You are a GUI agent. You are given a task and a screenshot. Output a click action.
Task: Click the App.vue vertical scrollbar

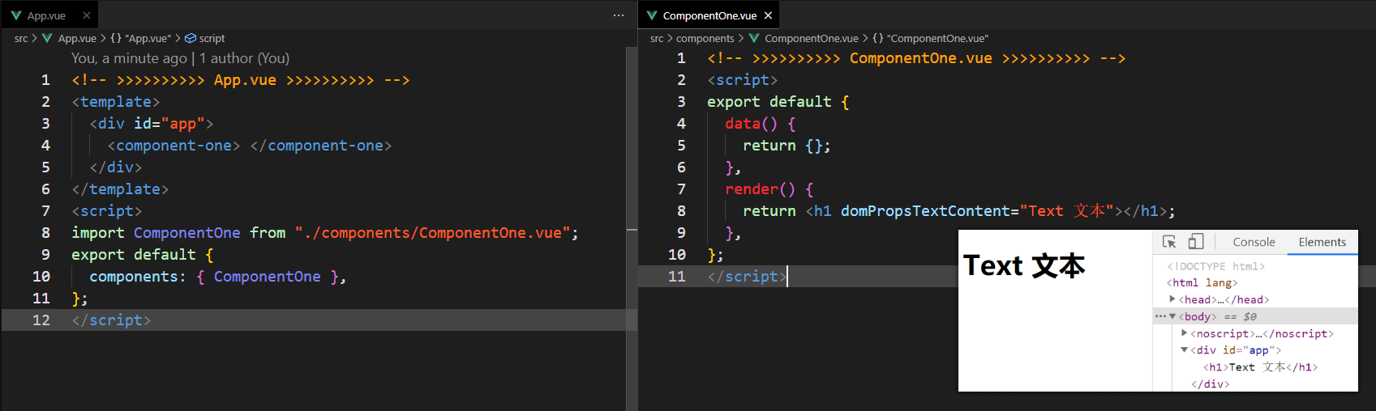[x=632, y=228]
